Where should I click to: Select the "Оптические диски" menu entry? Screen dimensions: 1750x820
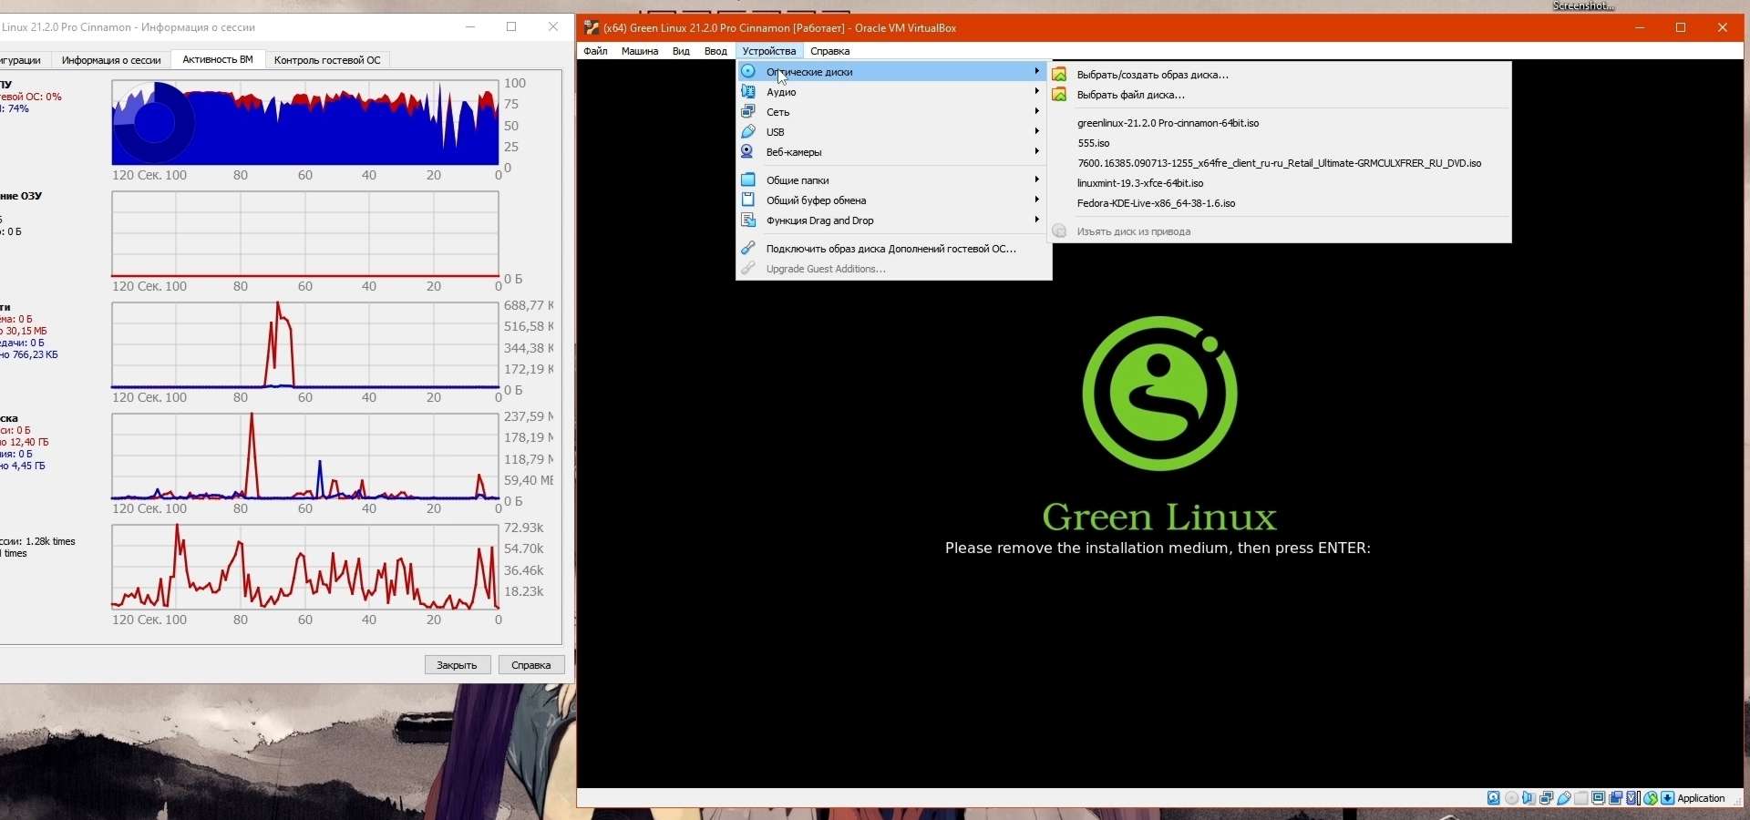[893, 71]
